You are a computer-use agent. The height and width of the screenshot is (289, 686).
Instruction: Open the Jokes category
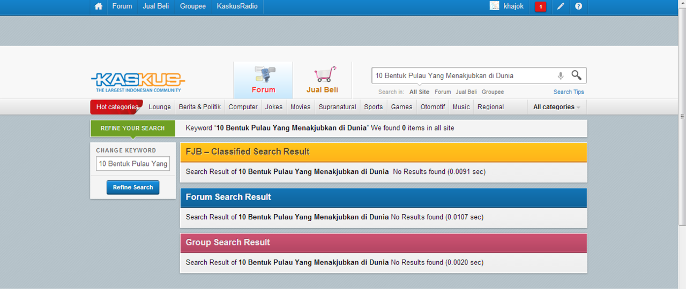point(274,107)
